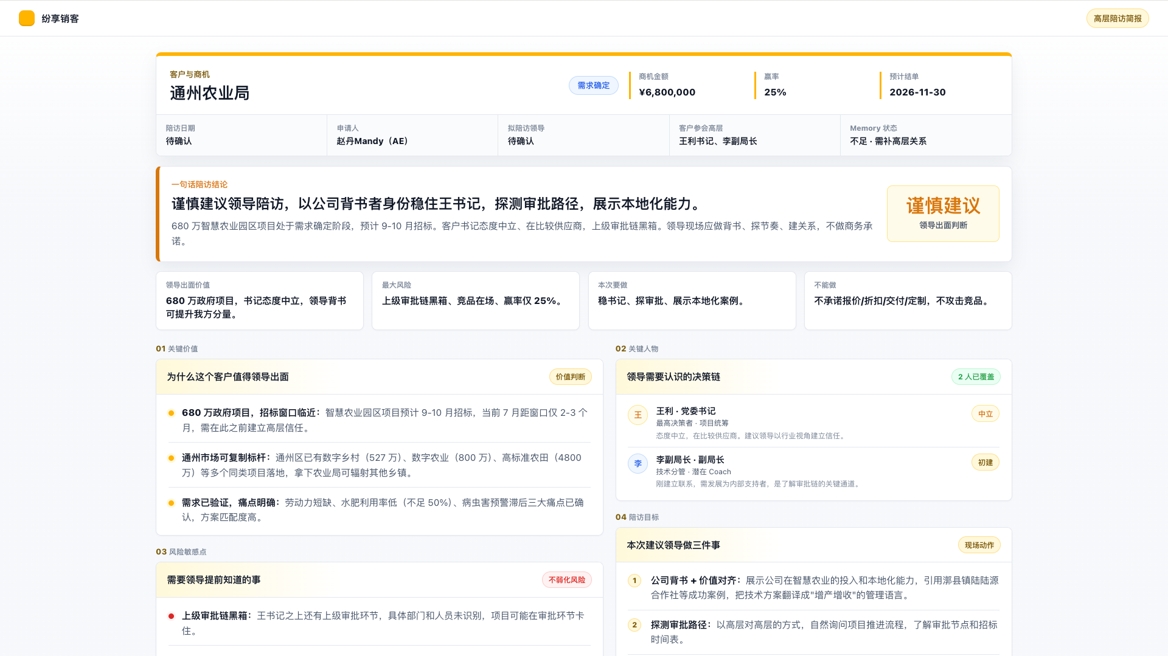
Task: Click 王利书记、李副局长 attendee value
Action: click(718, 141)
